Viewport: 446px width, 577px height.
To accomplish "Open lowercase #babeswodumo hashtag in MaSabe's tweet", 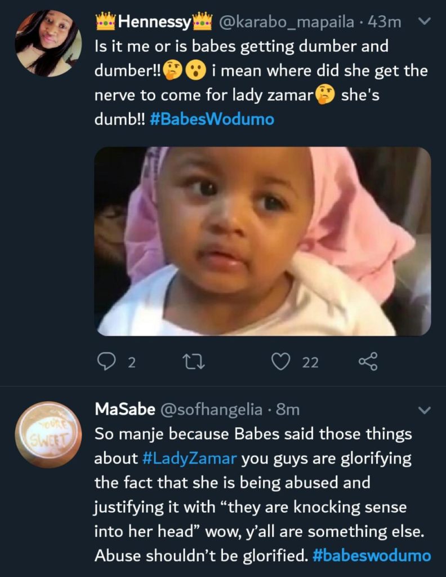I will coord(371,556).
